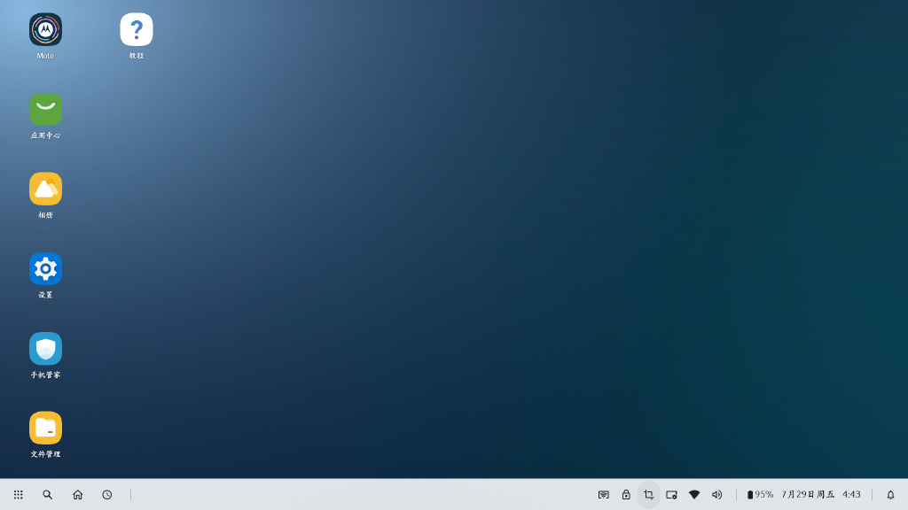Screen dimensions: 908x510
Task: Take a screenshot with the crop icon
Action: (x=649, y=495)
